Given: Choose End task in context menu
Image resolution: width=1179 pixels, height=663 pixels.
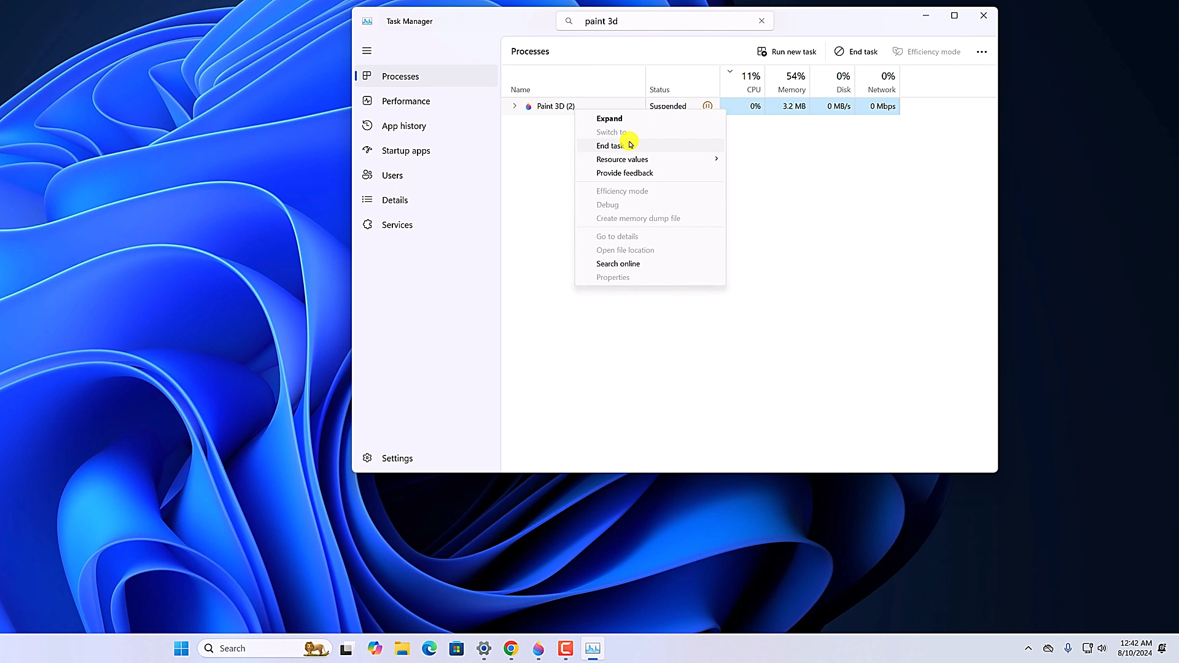Looking at the screenshot, I should click(x=650, y=145).
